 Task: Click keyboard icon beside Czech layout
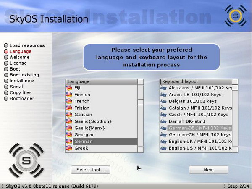[x=163, y=115]
